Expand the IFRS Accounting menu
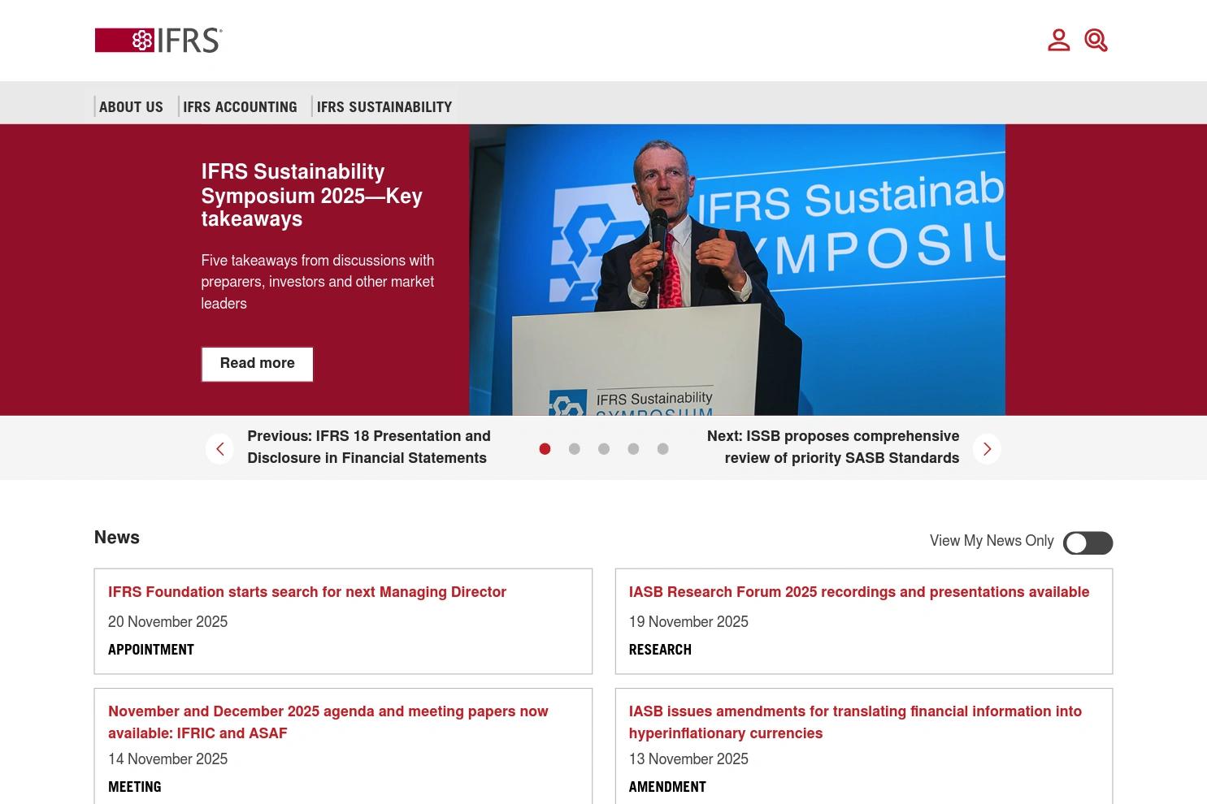The height and width of the screenshot is (804, 1207). 240,106
